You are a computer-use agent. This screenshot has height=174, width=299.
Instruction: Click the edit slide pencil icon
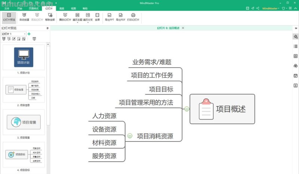(14, 39)
